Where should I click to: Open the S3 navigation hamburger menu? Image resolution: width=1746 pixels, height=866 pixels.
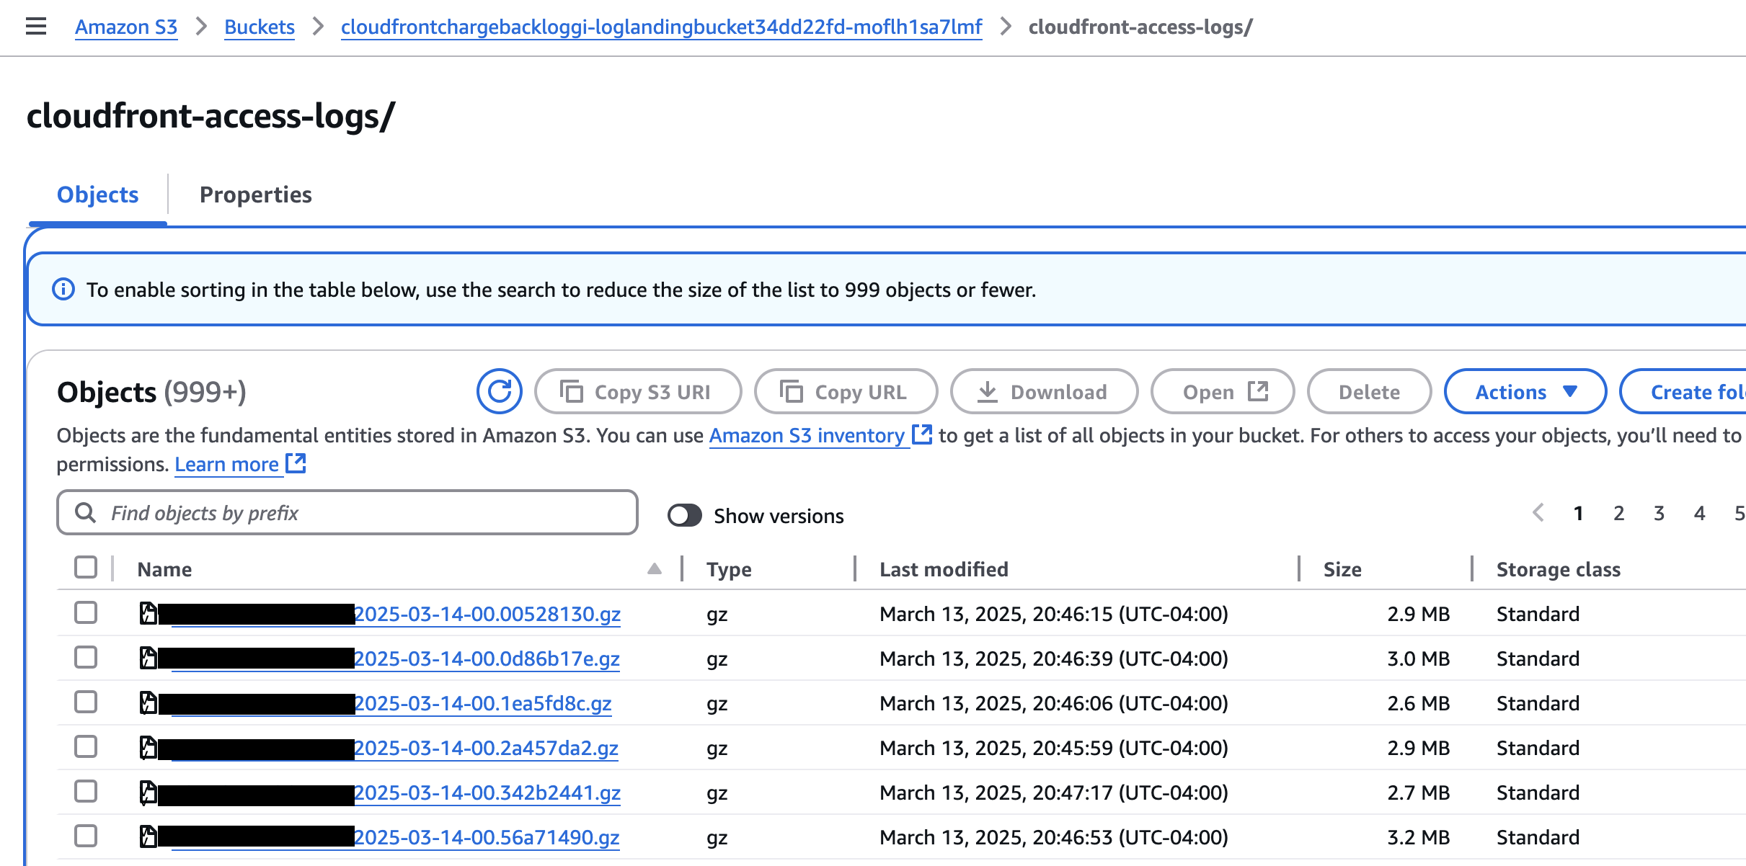click(x=35, y=27)
